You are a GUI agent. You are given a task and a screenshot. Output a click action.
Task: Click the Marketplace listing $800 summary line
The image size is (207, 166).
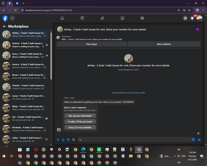click(92, 39)
